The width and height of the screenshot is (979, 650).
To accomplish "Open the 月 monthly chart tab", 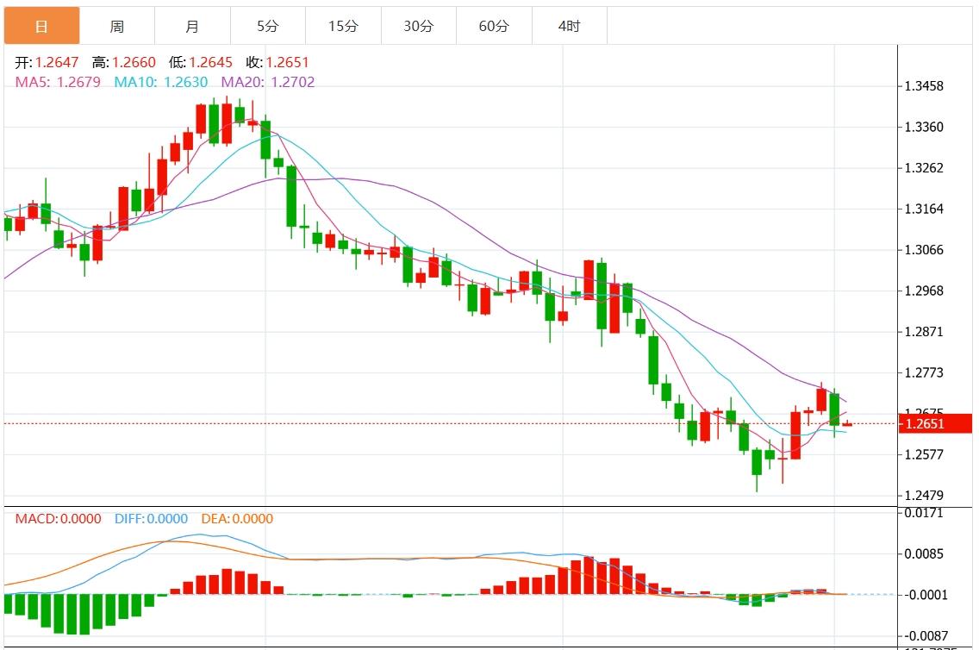I will click(192, 26).
